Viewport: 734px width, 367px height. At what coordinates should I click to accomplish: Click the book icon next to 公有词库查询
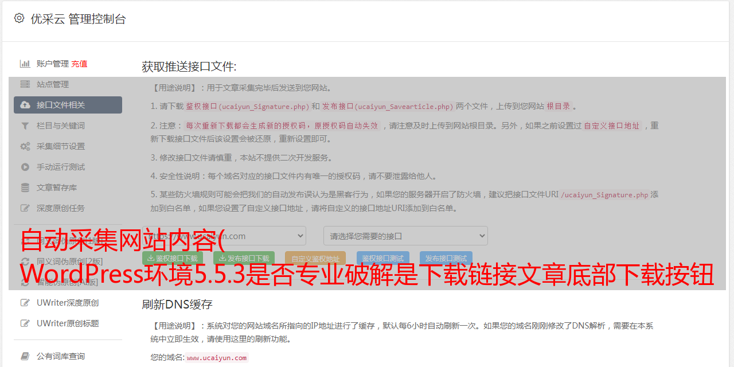25,356
